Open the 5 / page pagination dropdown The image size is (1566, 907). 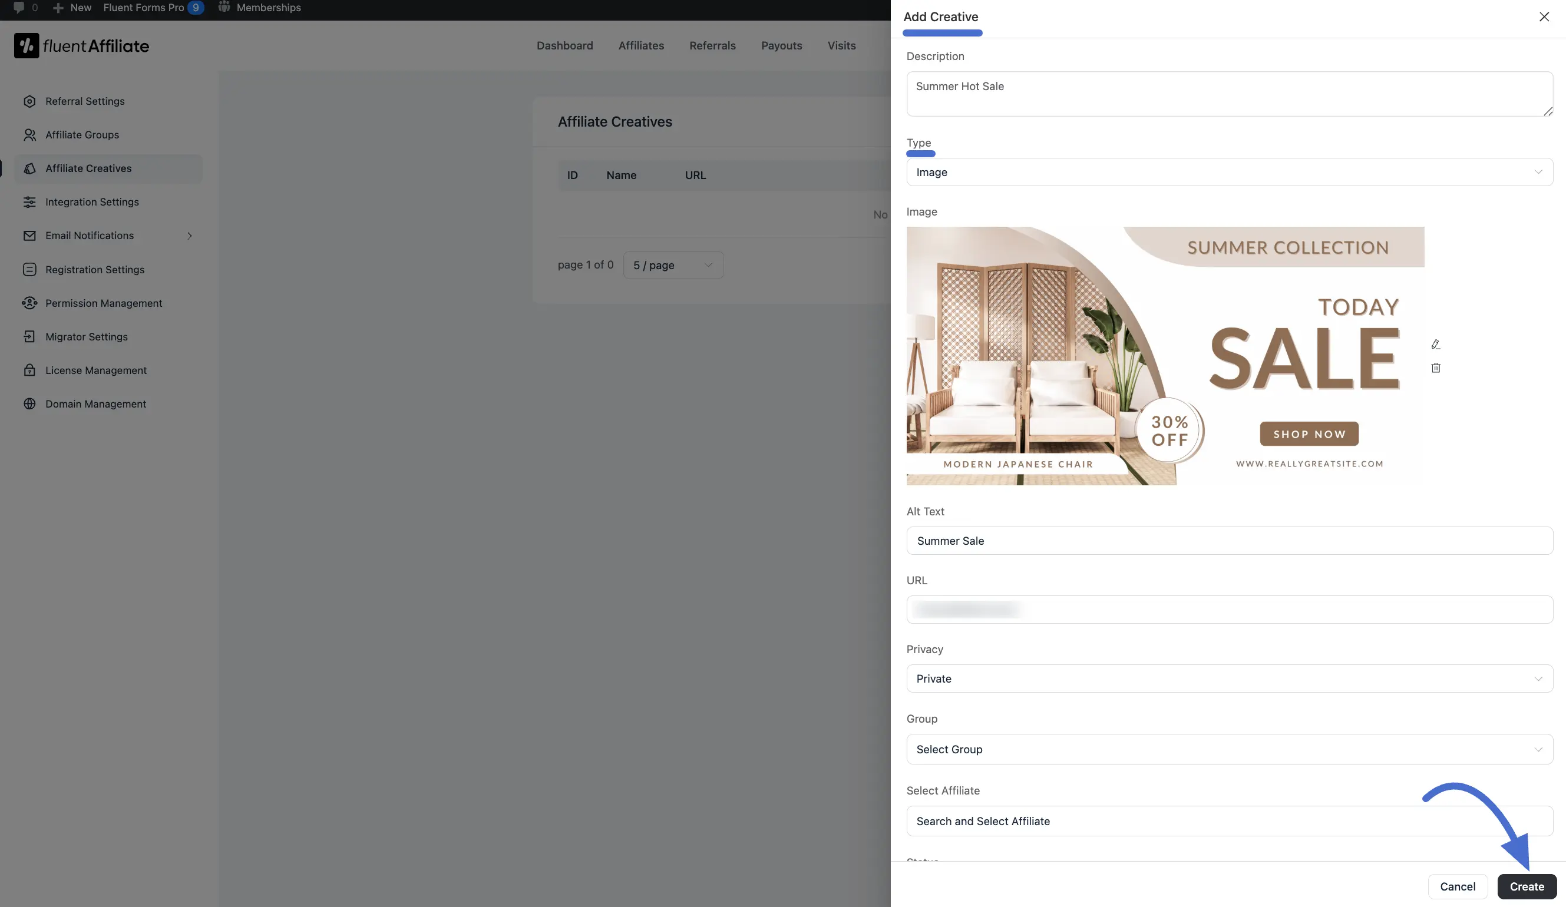point(673,265)
